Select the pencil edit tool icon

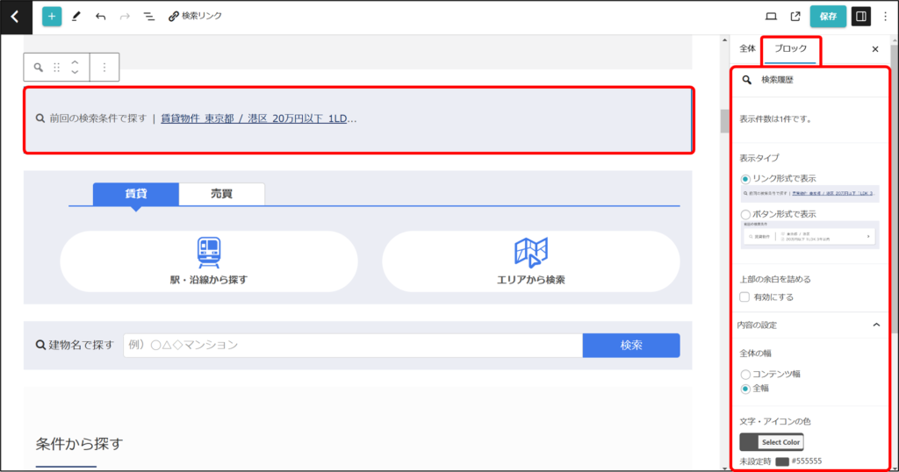tap(76, 16)
